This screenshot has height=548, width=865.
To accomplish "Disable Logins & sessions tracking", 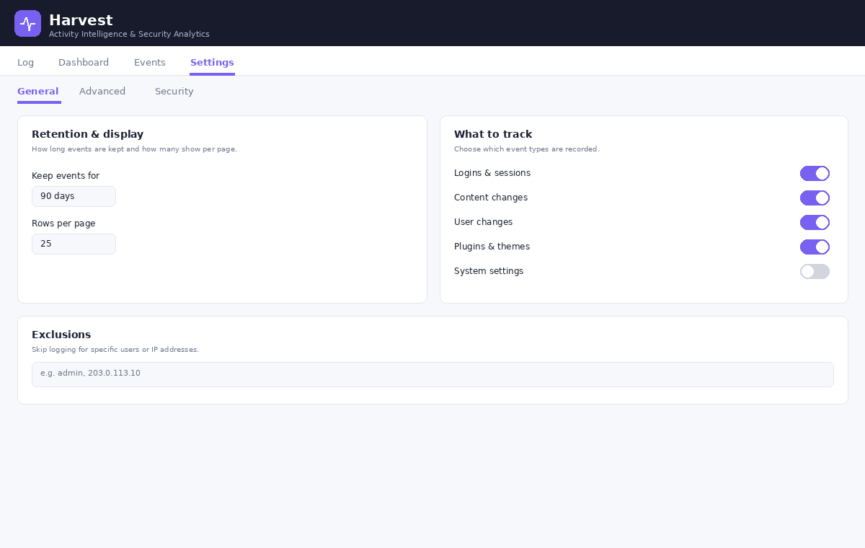I will [815, 173].
